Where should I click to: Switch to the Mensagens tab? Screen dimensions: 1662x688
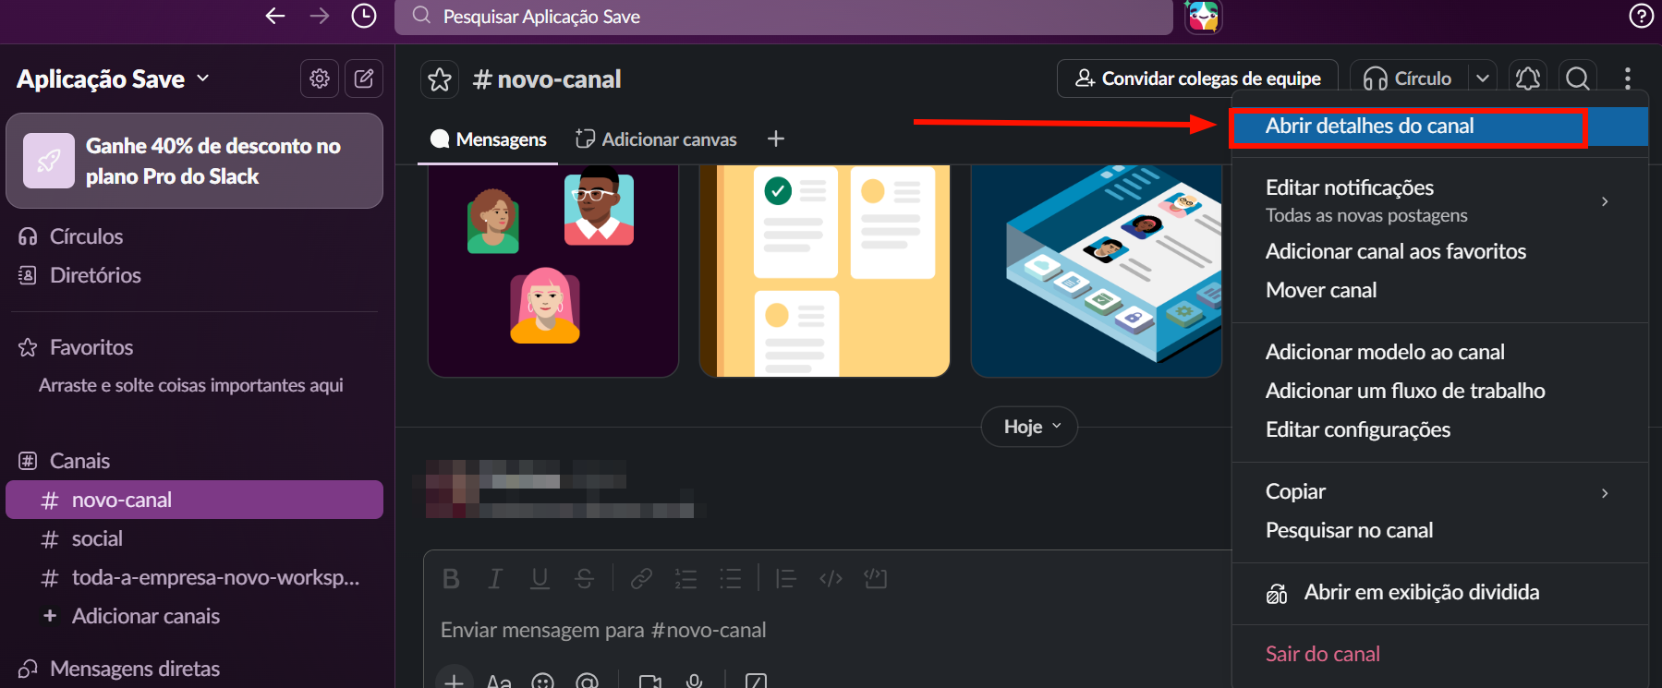point(488,139)
